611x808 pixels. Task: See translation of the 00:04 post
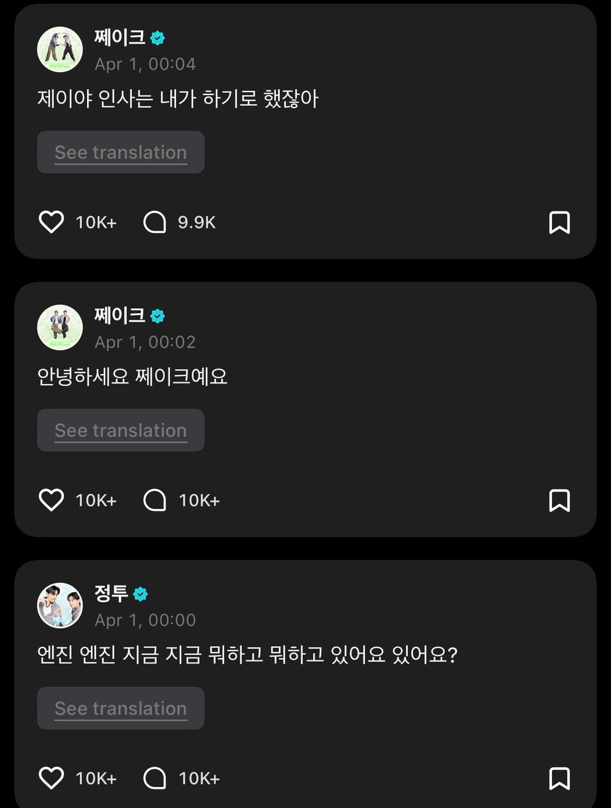pos(121,152)
